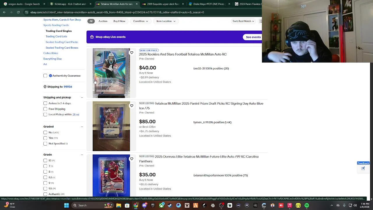Switch to oregon ducks Google Search tab
Screen dimensions: 373x210
click(24, 4)
